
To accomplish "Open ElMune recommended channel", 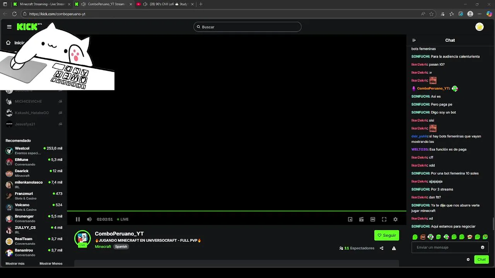I will click(x=34, y=162).
